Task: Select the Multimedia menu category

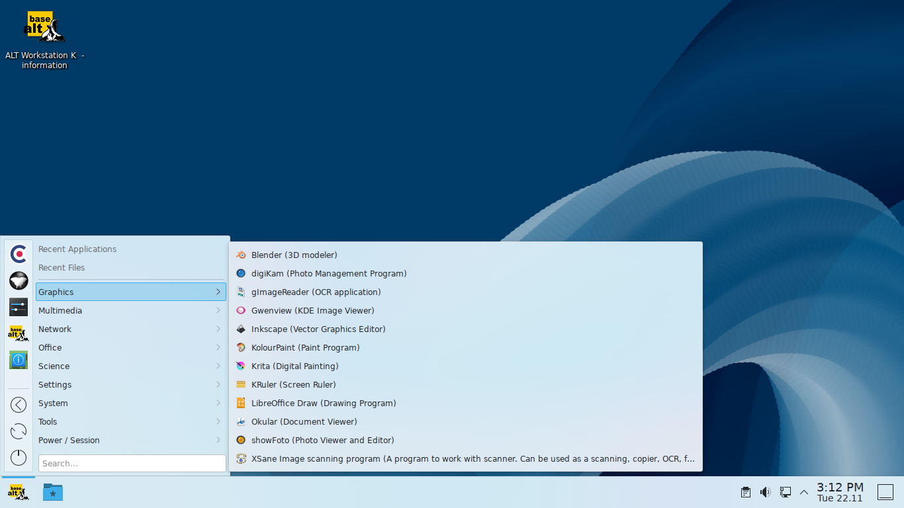Action: pyautogui.click(x=131, y=310)
